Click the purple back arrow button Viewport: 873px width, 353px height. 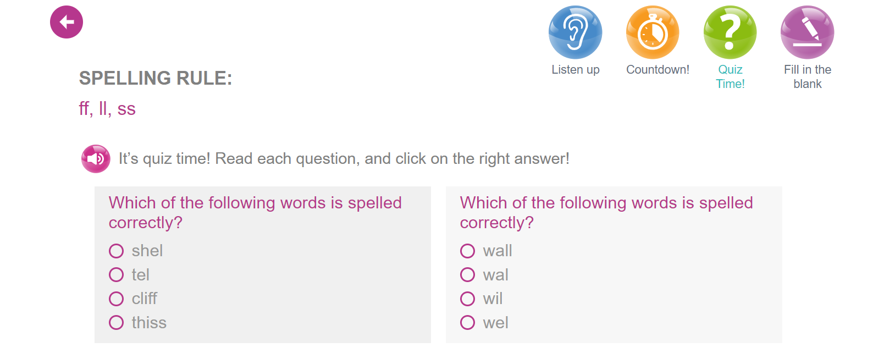pyautogui.click(x=67, y=22)
